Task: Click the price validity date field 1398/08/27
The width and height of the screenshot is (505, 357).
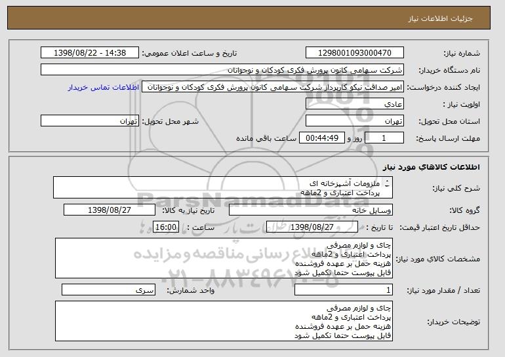Action: (312, 227)
